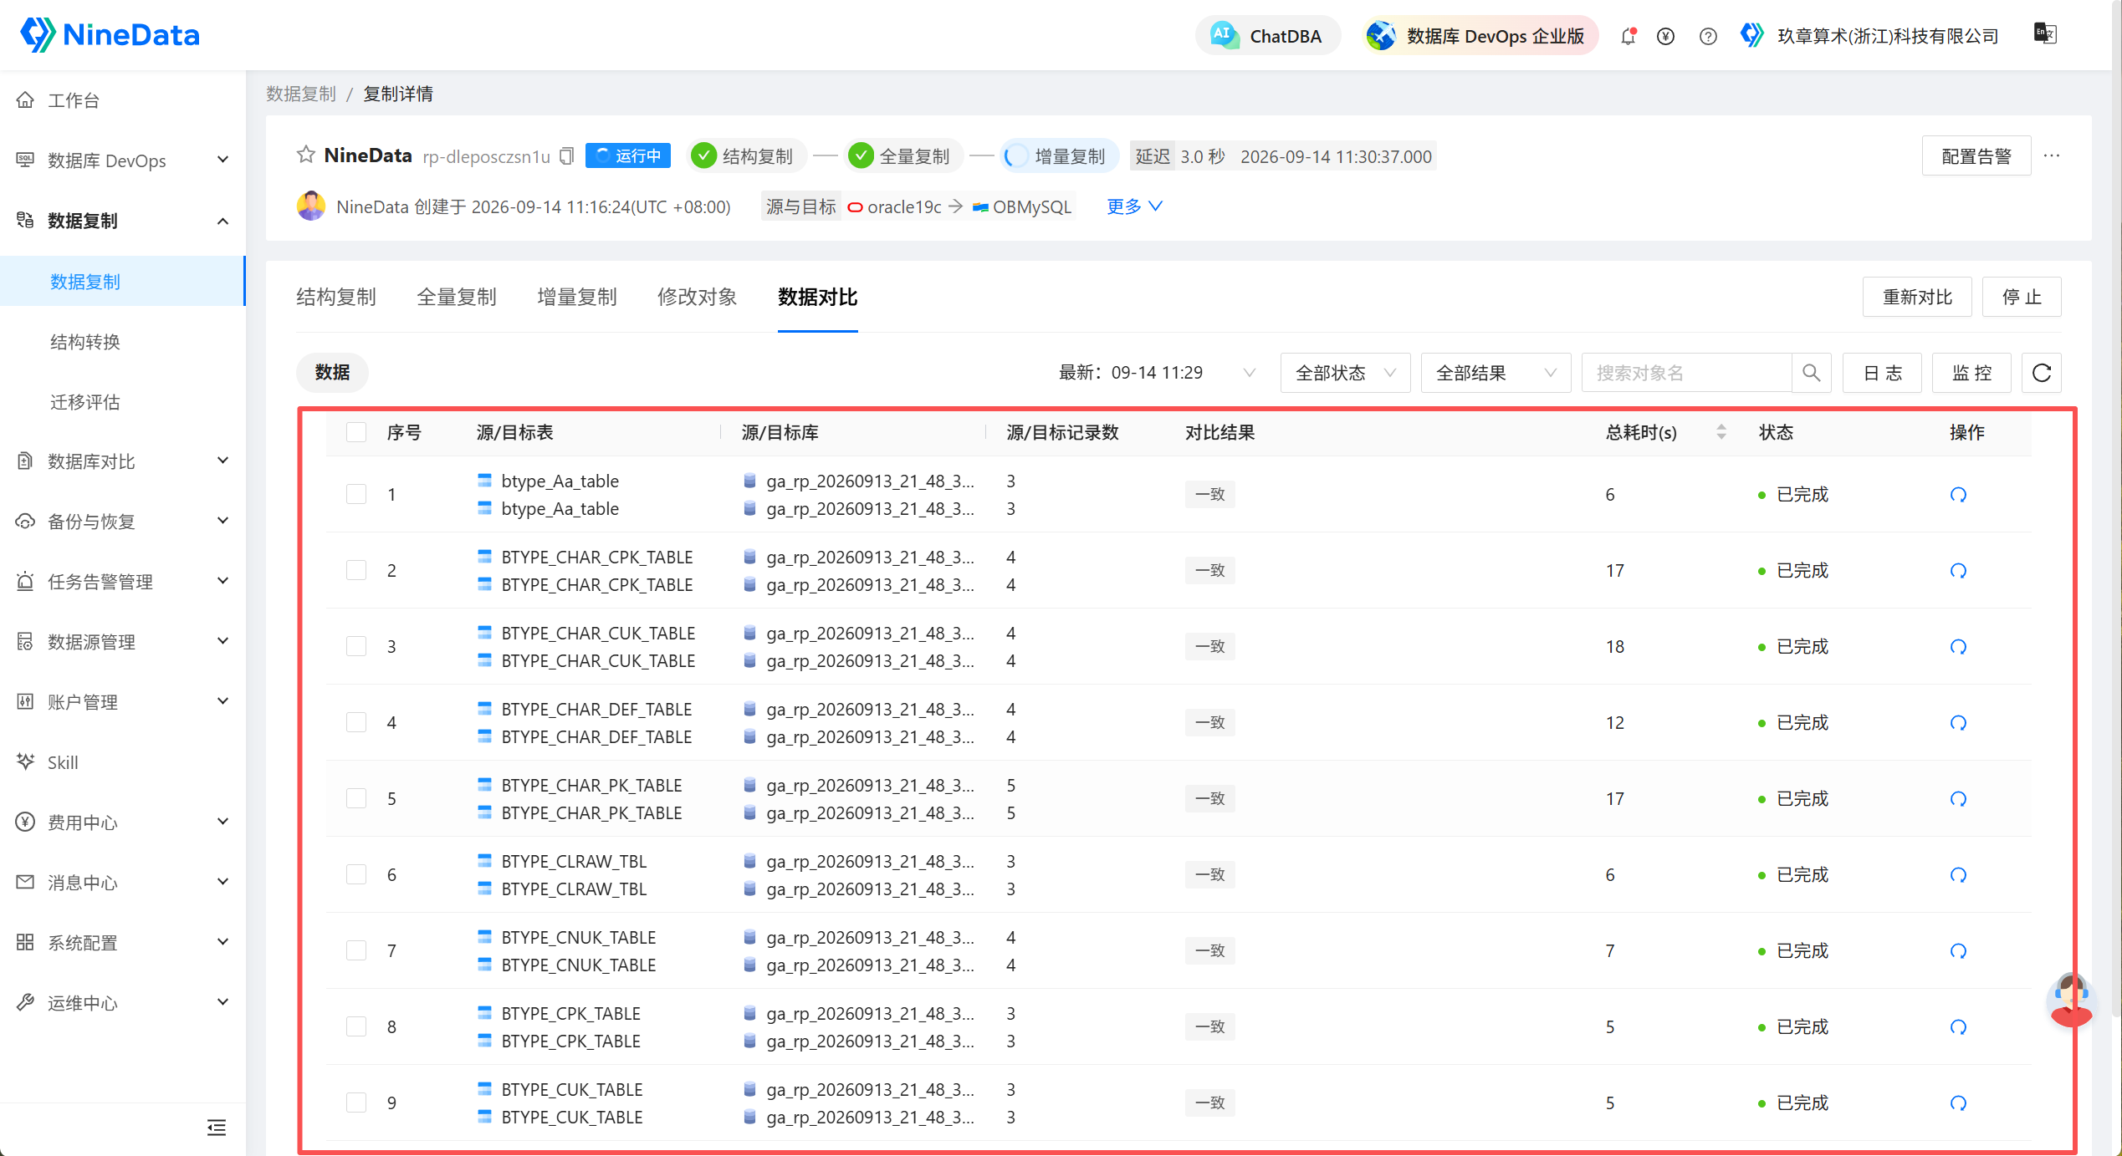
Task: Check row 8 BTYPE_CPK_TABLE checkbox
Action: [x=356, y=1026]
